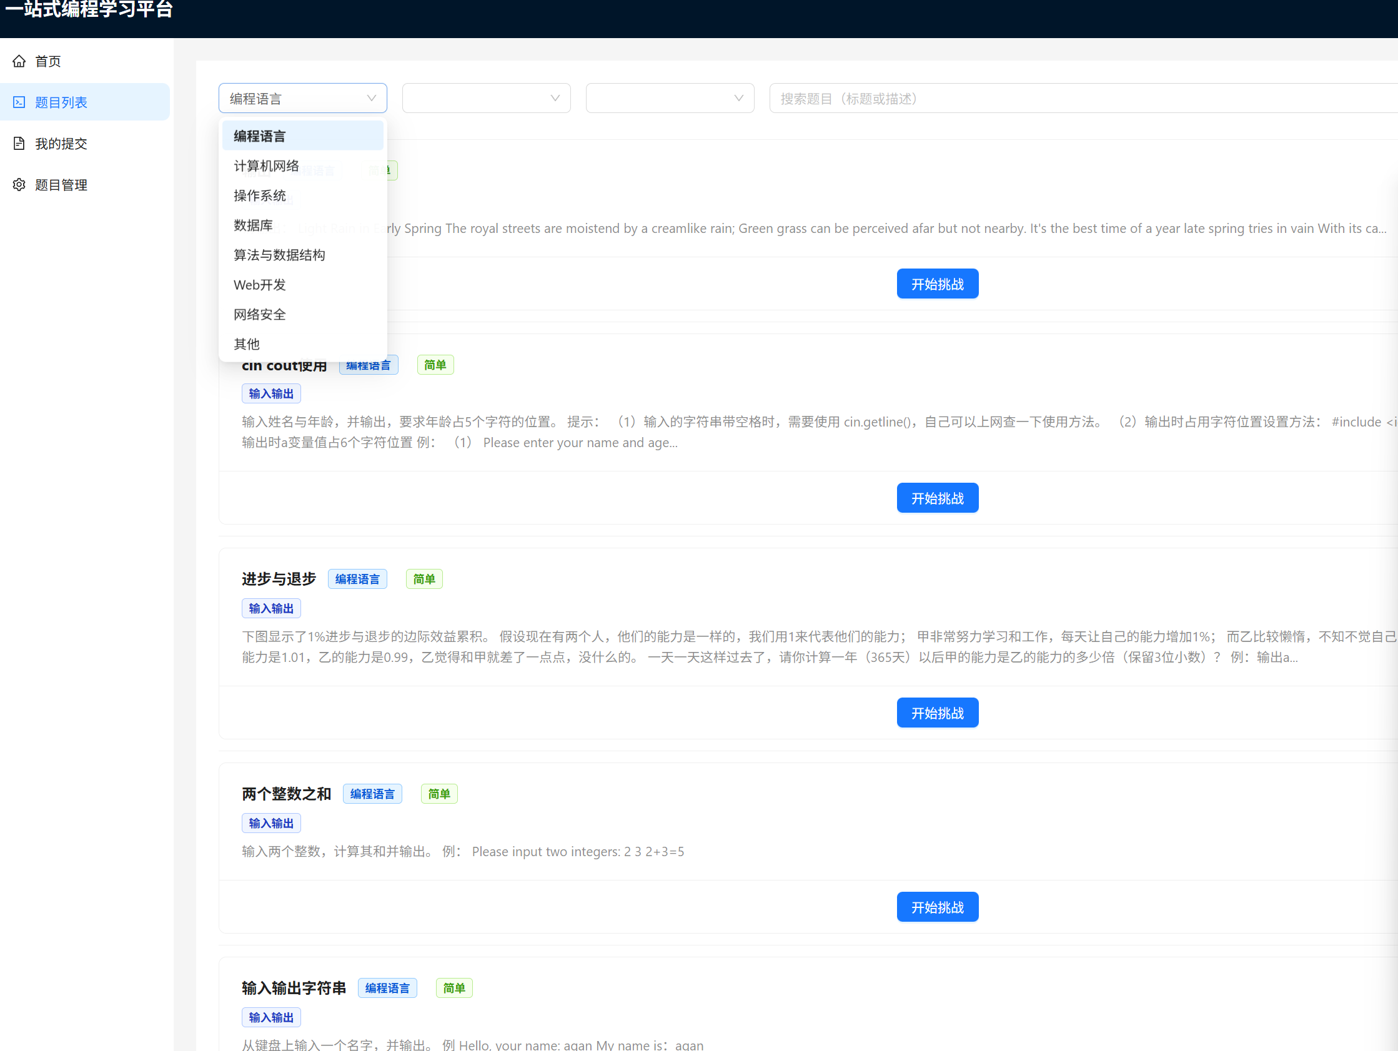Click 输入输出 tag under 进步与退步
This screenshot has width=1398, height=1051.
tap(271, 608)
